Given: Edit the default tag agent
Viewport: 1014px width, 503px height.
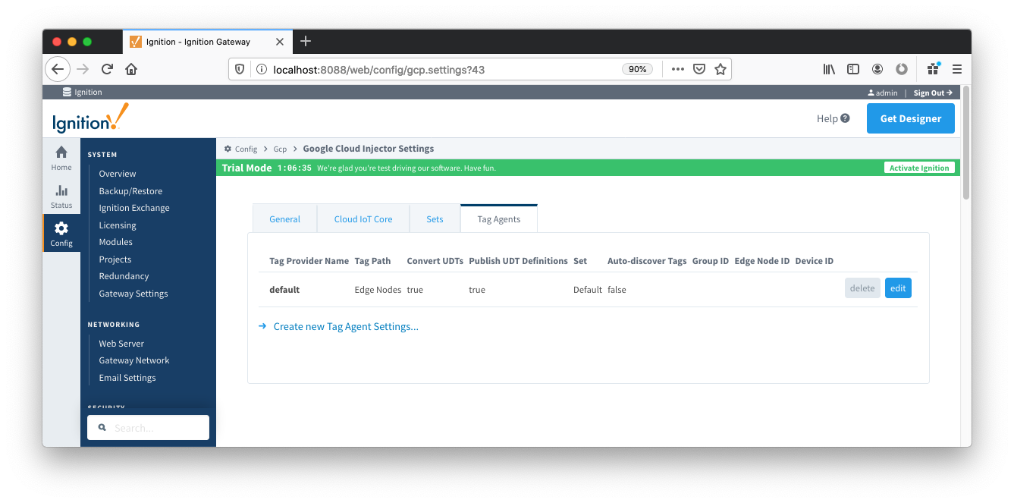Looking at the screenshot, I should coord(898,288).
